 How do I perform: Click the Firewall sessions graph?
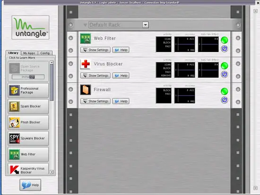[x=185, y=95]
